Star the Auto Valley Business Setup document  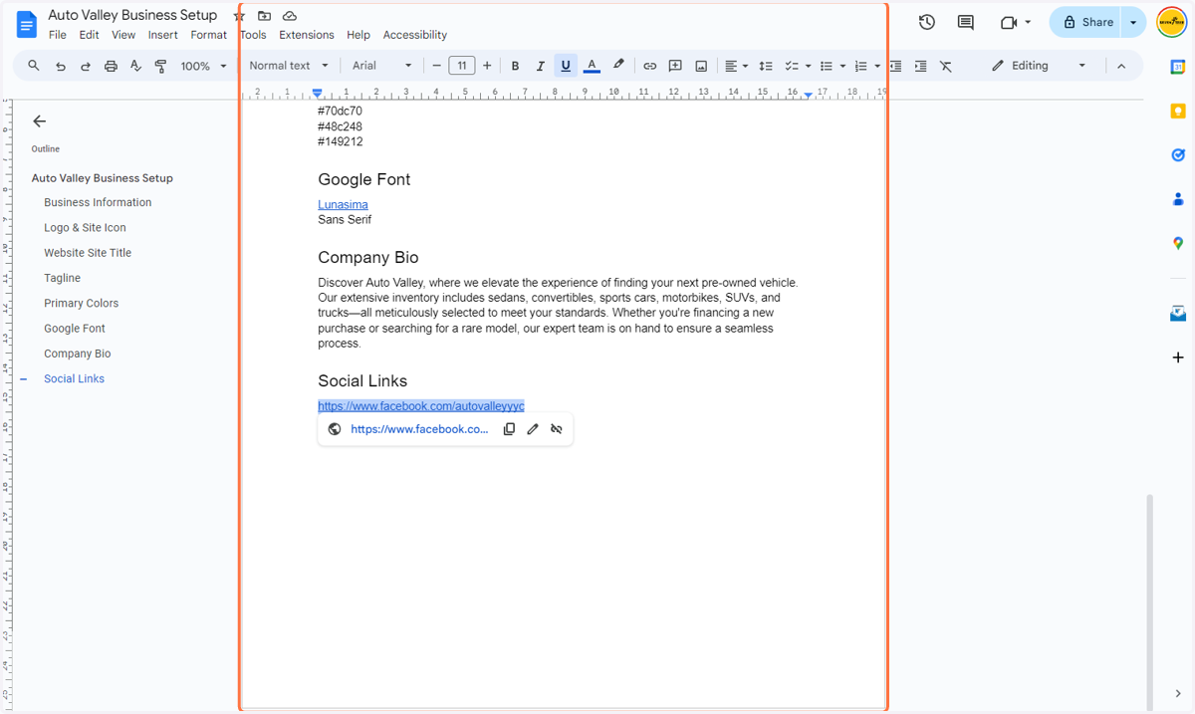pyautogui.click(x=239, y=16)
